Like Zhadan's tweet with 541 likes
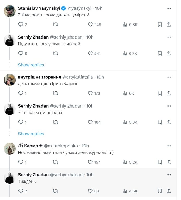The image size is (181, 200). pos(90,53)
